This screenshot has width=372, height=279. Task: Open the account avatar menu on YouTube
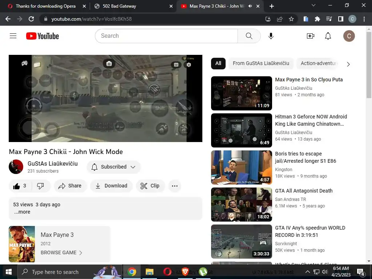[x=349, y=36]
